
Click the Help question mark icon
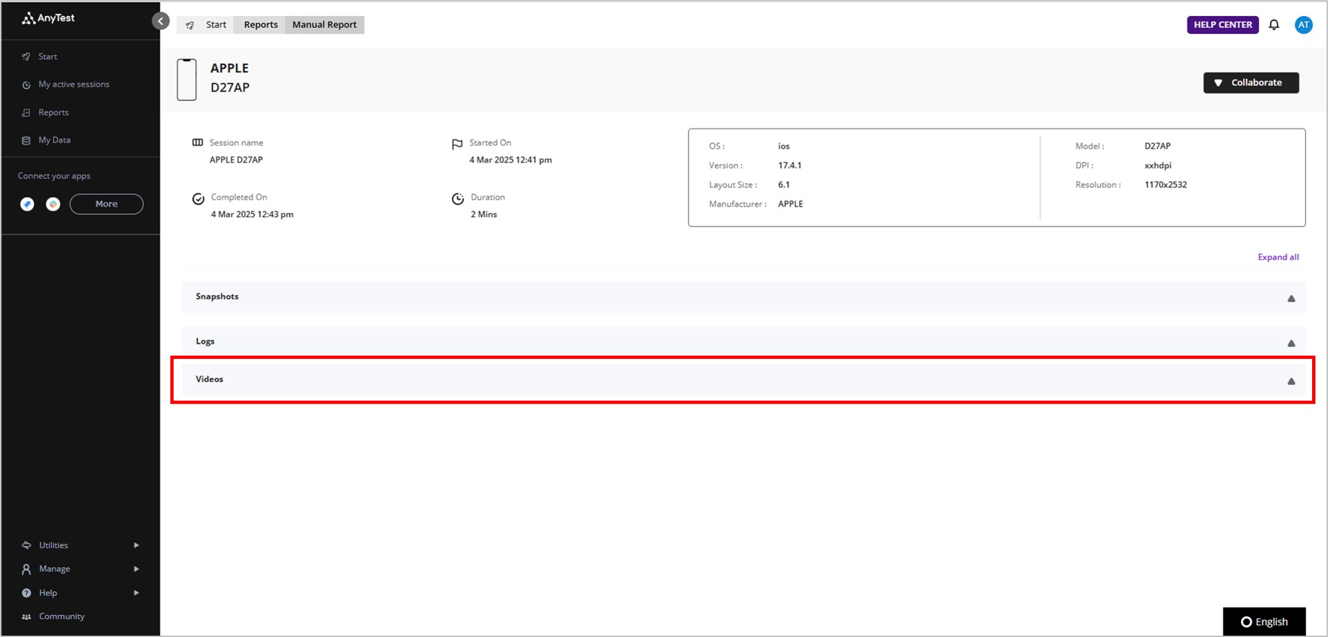[27, 593]
